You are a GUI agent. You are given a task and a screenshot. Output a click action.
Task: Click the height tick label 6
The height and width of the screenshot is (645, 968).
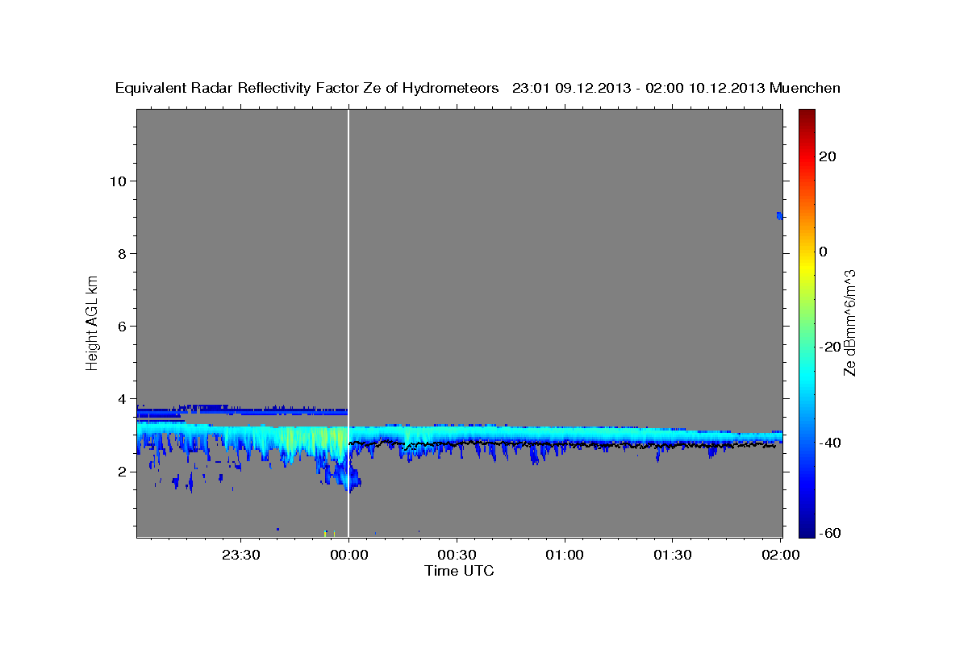[123, 326]
